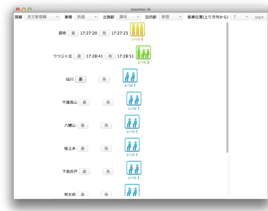Click the 着 button for 桜上水

tap(82, 148)
